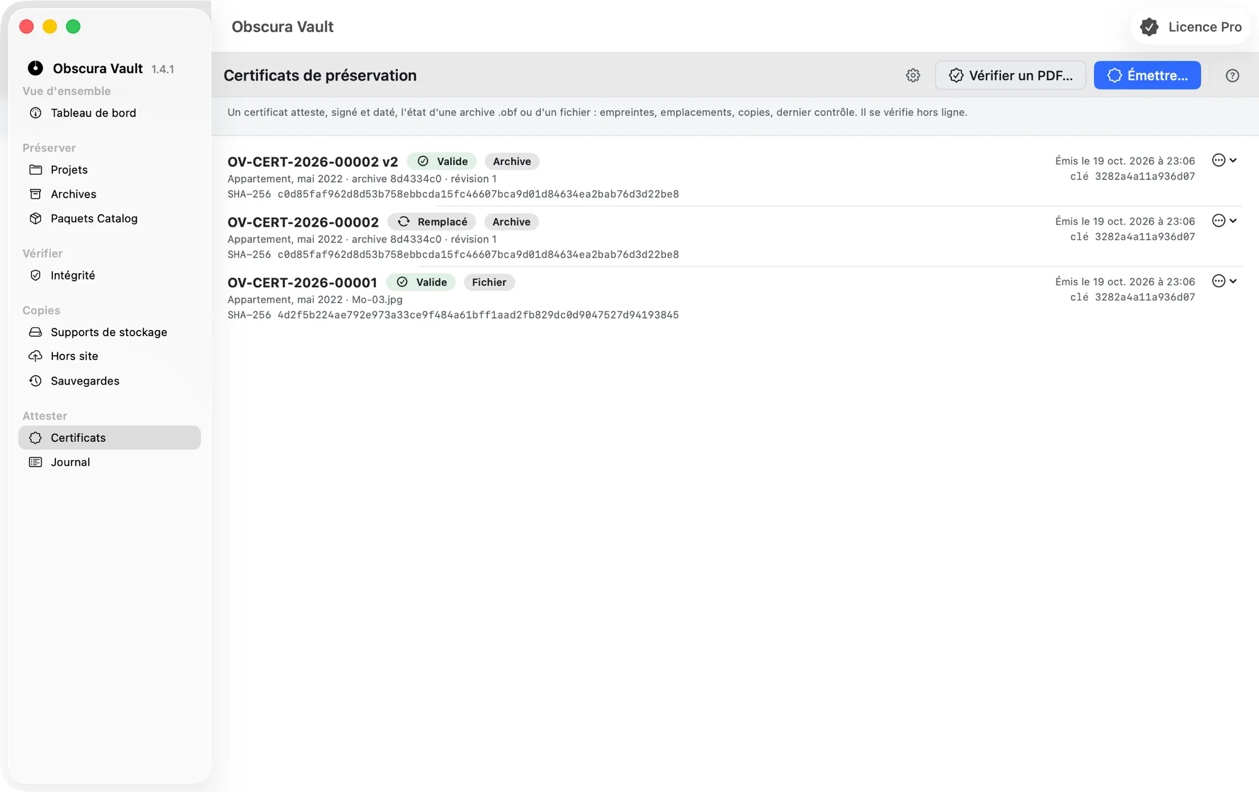Click the version number 1.4.1

(x=162, y=69)
